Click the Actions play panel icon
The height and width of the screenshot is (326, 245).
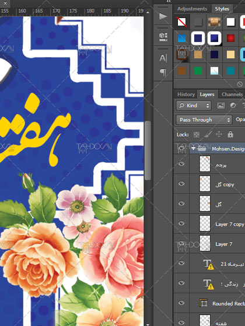[x=163, y=16]
